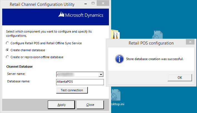Select Create or reprovision offline database
The width and height of the screenshot is (197, 113).
pyautogui.click(x=7, y=57)
